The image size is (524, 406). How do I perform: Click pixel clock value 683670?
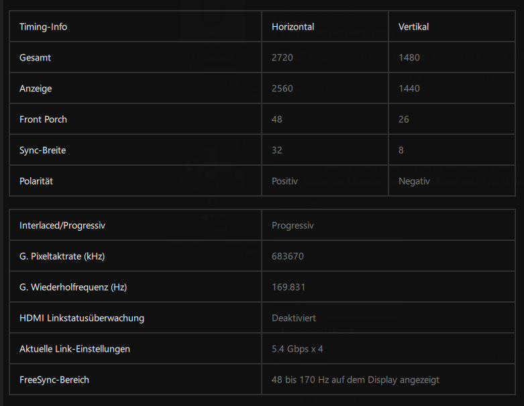click(x=287, y=256)
